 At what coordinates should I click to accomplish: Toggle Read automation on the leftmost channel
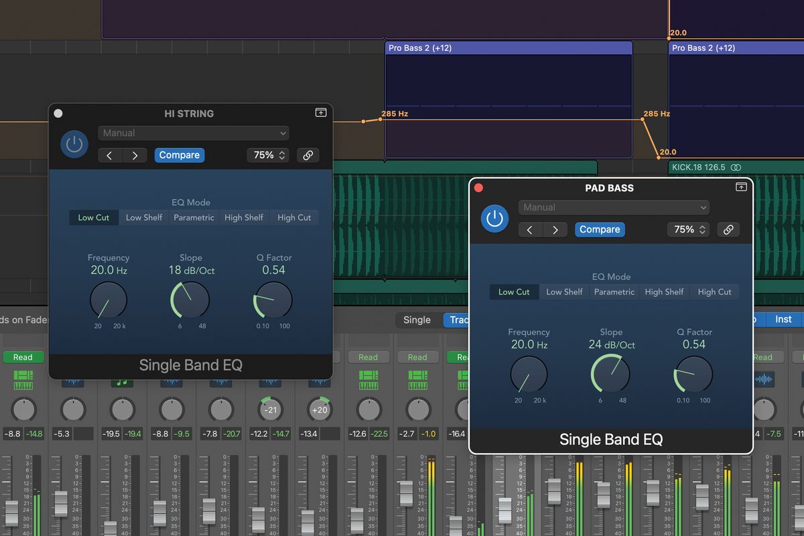pyautogui.click(x=23, y=357)
